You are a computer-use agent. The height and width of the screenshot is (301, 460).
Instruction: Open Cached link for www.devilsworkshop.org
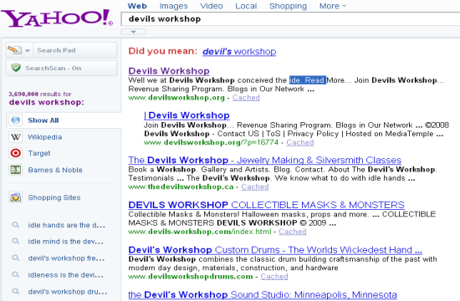(246, 98)
